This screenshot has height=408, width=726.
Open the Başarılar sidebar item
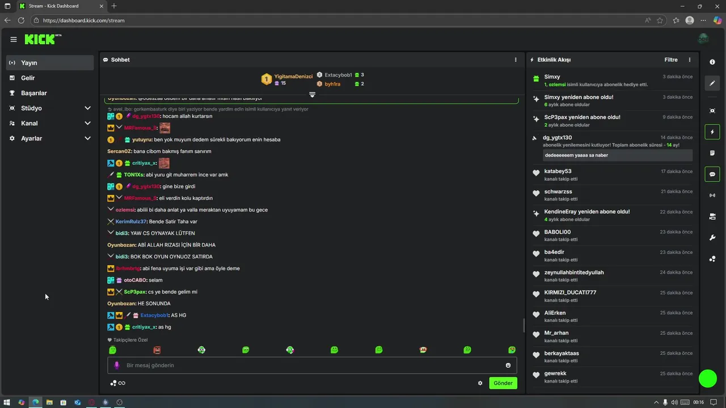coord(50,93)
